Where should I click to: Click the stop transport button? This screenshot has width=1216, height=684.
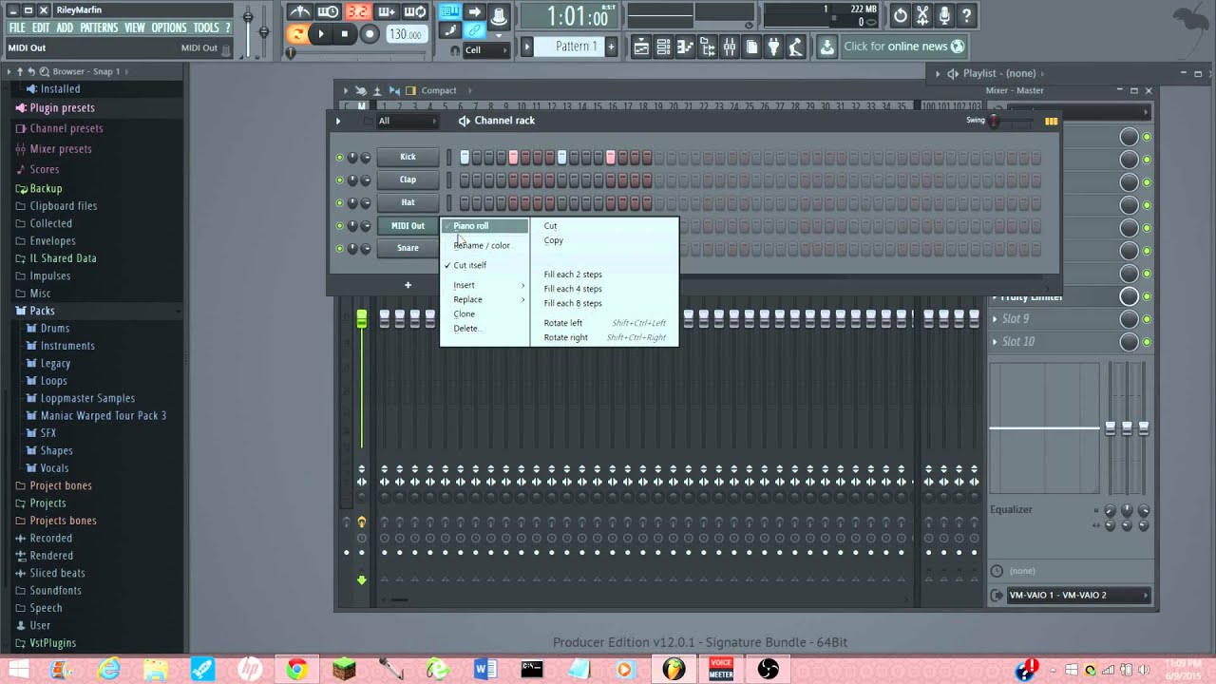344,34
